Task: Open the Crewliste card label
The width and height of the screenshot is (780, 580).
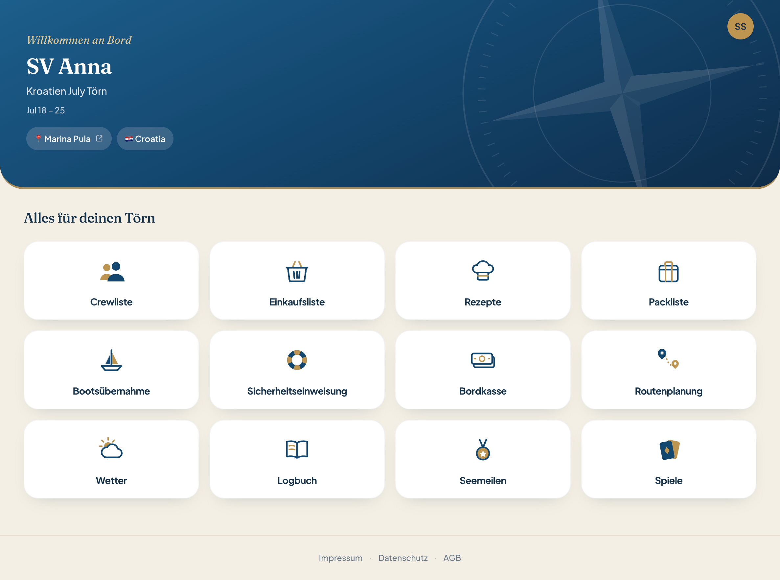Action: point(111,302)
